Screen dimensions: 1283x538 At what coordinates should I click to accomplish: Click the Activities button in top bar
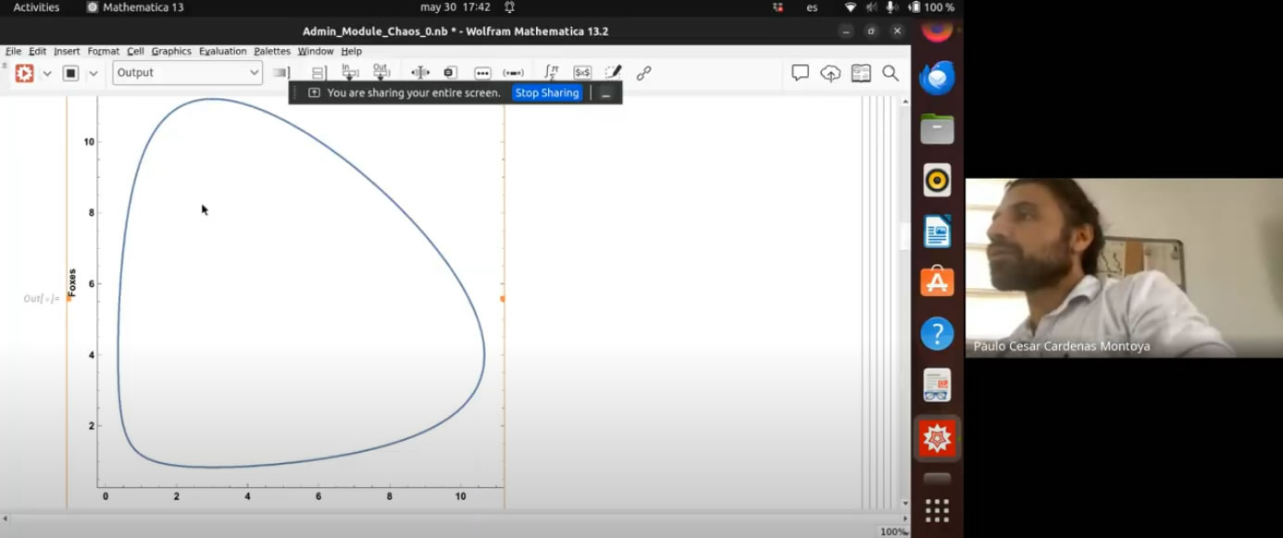tap(36, 7)
